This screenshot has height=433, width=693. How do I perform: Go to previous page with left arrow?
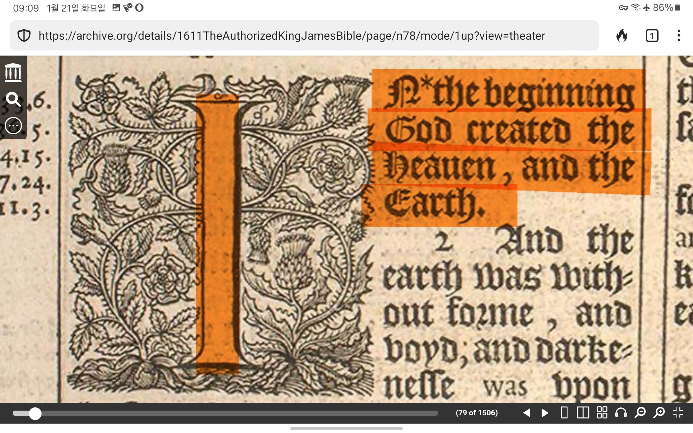pos(527,412)
